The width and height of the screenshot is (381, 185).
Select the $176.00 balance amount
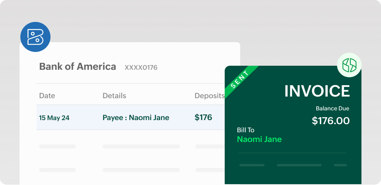point(331,120)
